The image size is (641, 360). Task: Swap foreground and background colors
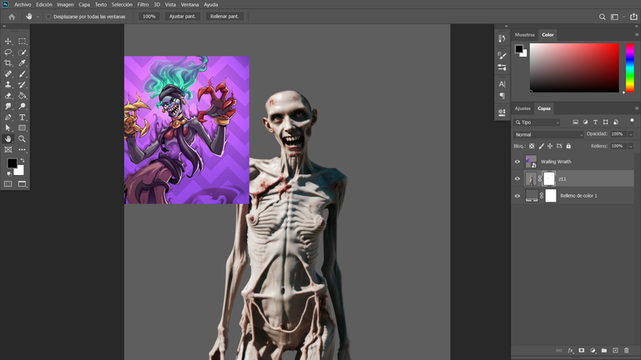coord(23,160)
